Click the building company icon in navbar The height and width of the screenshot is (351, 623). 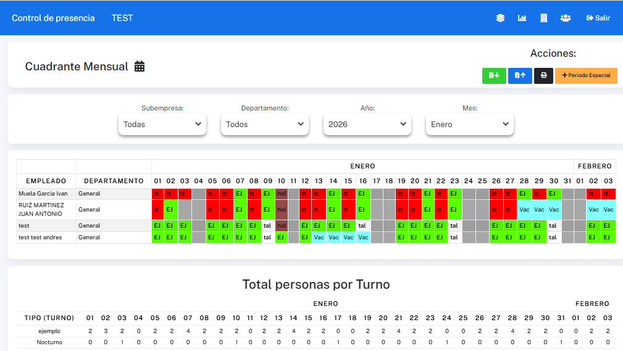point(543,18)
